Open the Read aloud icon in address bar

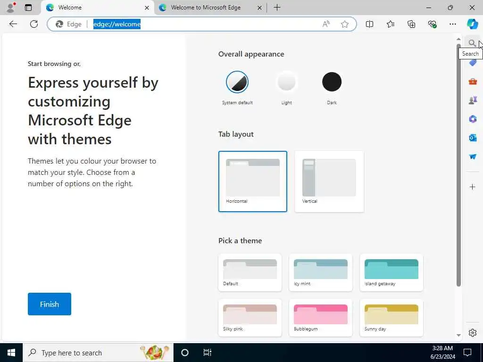coord(326,24)
